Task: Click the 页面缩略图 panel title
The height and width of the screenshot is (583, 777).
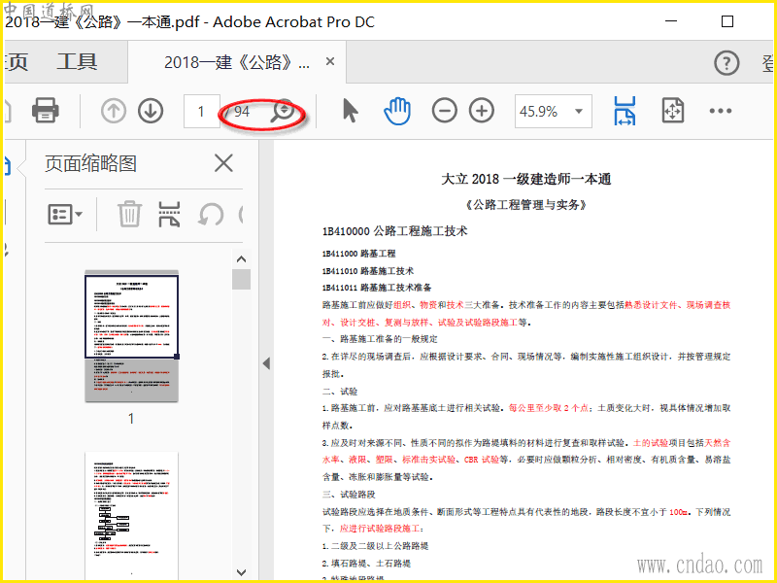Action: point(90,163)
